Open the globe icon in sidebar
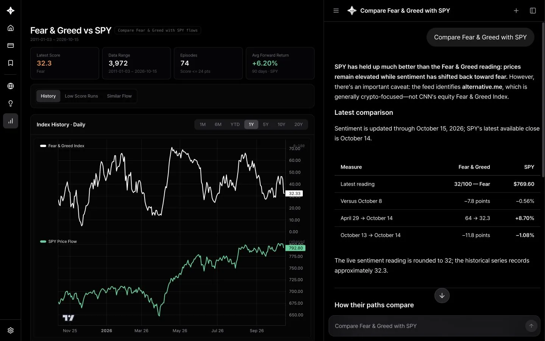This screenshot has height=341, width=545. click(11, 86)
